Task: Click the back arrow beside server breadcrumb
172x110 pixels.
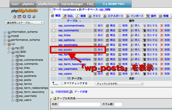Action: coord(51,10)
